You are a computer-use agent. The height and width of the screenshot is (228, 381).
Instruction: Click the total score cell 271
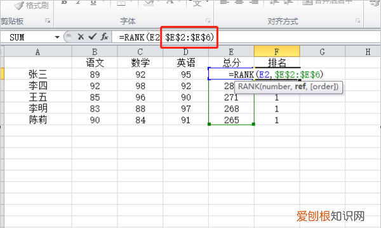[231, 97]
